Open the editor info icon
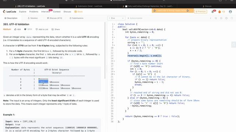236x132 pixels. pyautogui.click(x=211, y=18)
